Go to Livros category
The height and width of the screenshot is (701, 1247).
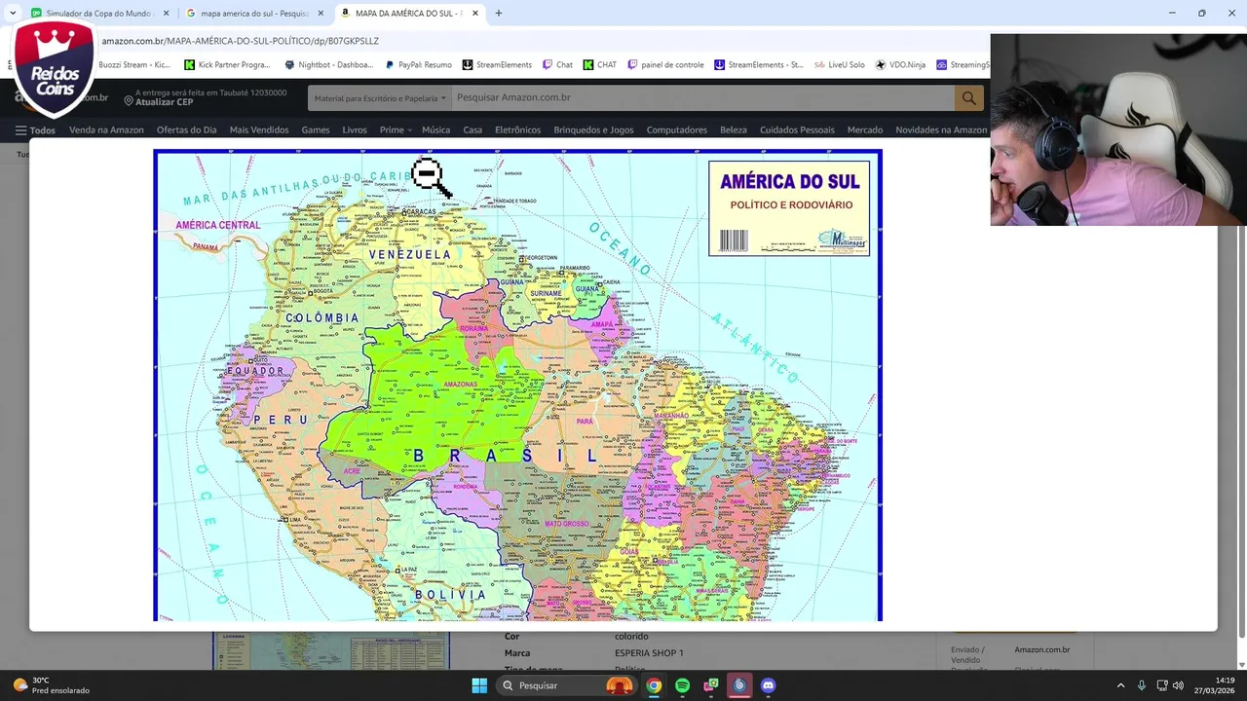pos(355,130)
